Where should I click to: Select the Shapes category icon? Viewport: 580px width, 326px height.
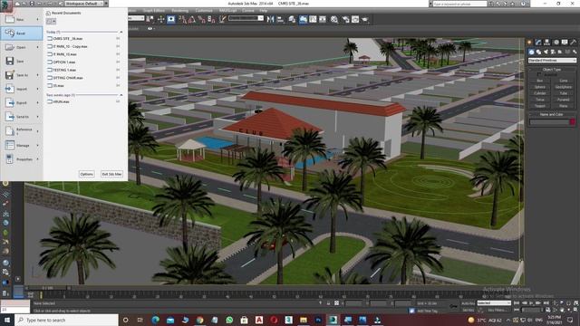pos(538,53)
